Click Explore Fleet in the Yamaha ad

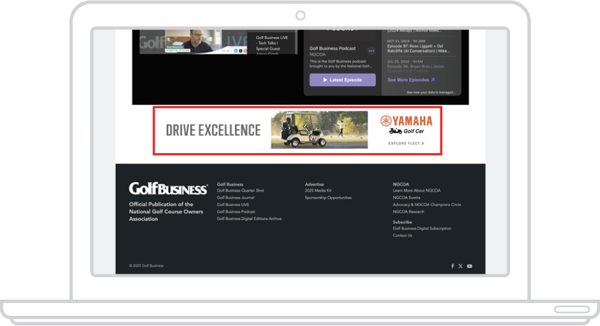(406, 143)
